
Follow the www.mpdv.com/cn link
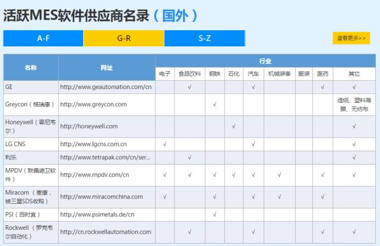(x=94, y=175)
